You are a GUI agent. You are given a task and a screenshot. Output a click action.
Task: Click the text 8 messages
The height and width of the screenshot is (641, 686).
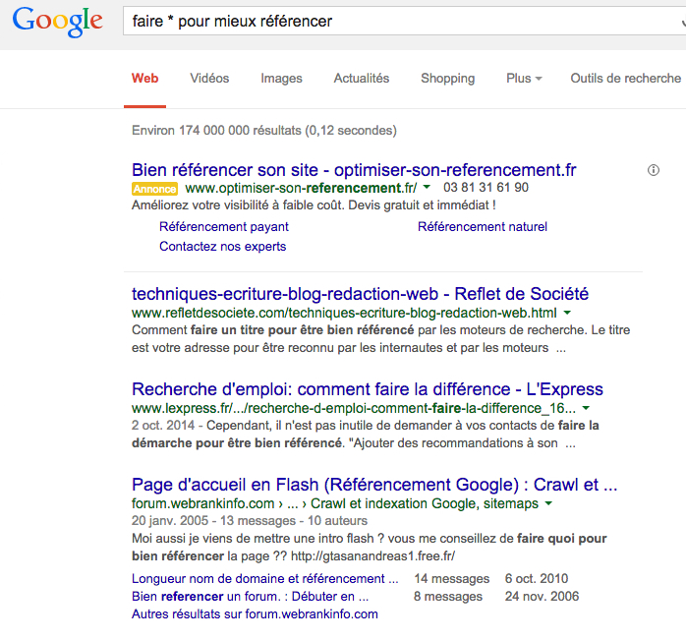[x=448, y=597]
